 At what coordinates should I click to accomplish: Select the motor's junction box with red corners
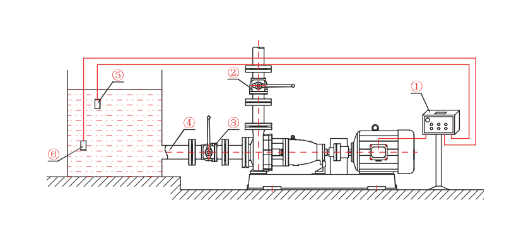378,152
